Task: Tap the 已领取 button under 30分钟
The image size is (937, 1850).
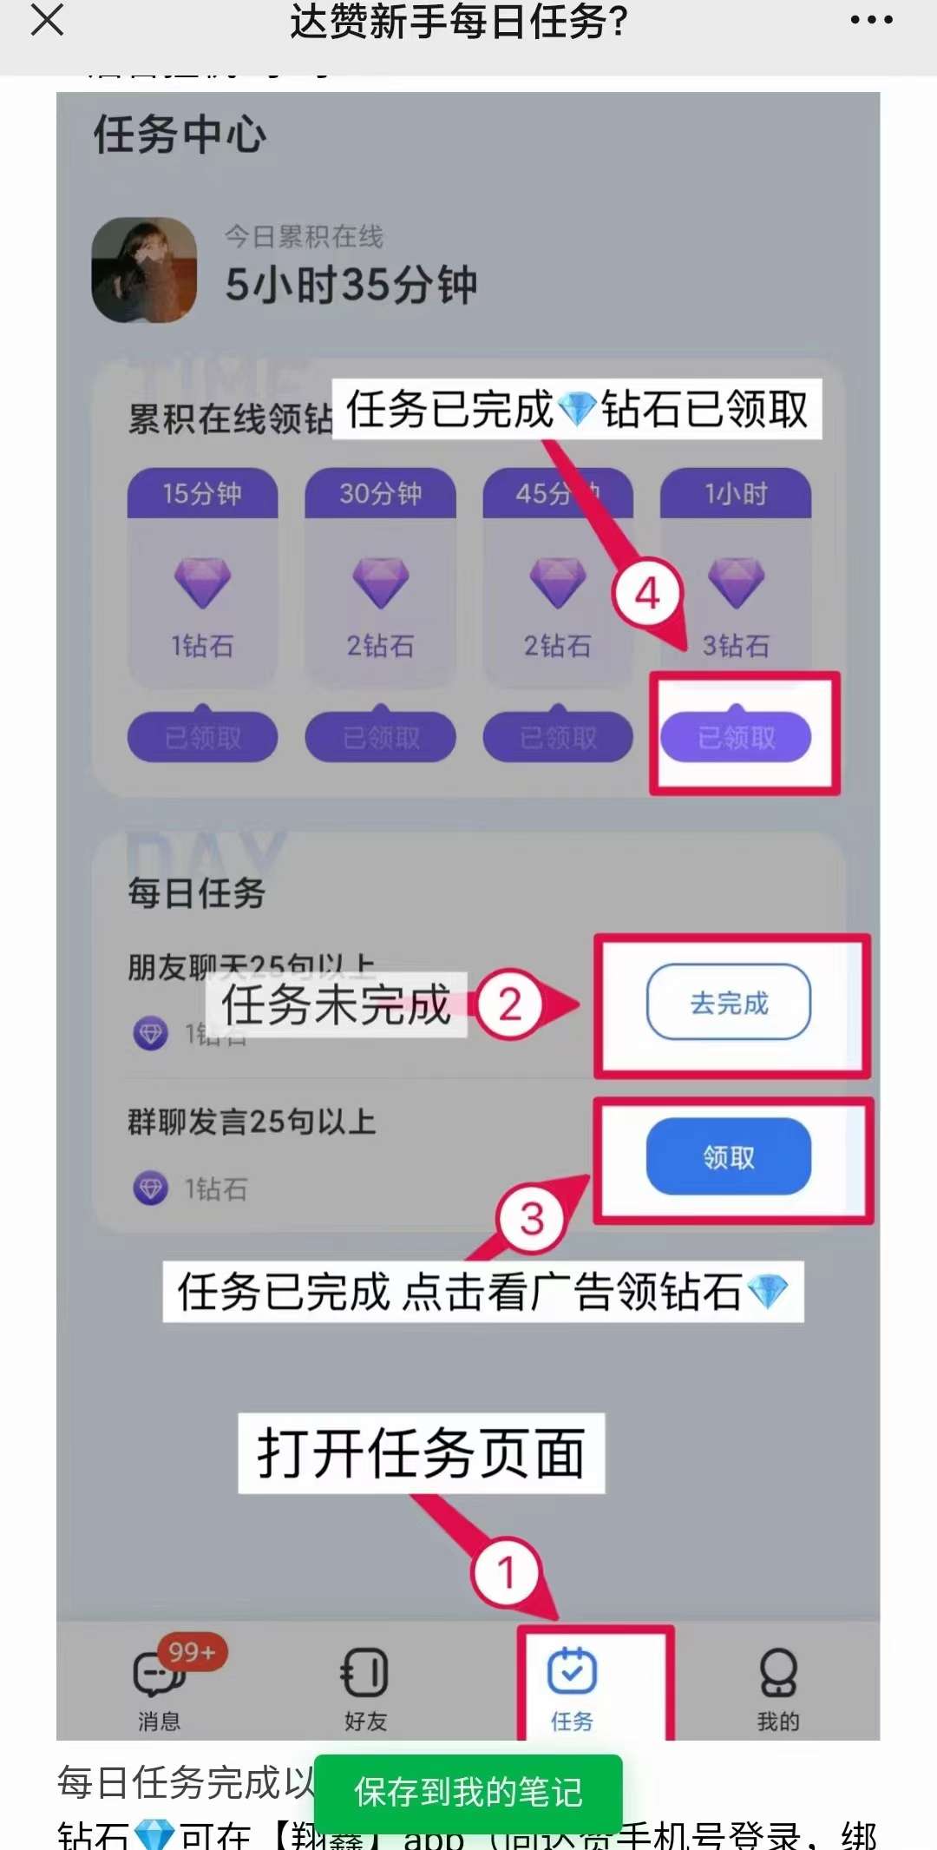Action: tap(380, 737)
